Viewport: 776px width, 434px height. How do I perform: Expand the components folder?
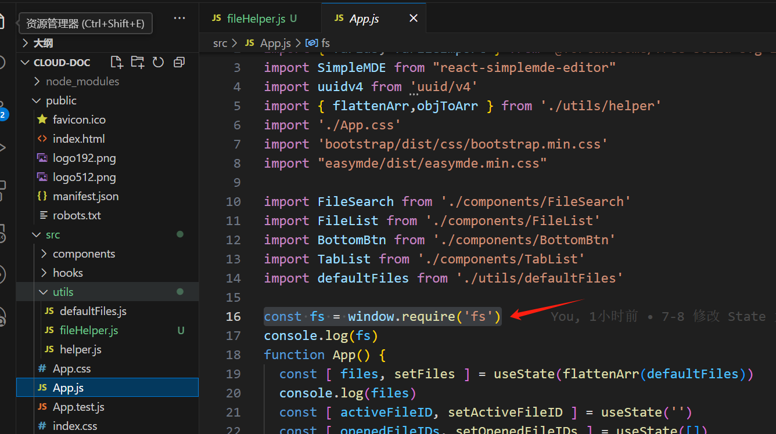tap(107, 254)
